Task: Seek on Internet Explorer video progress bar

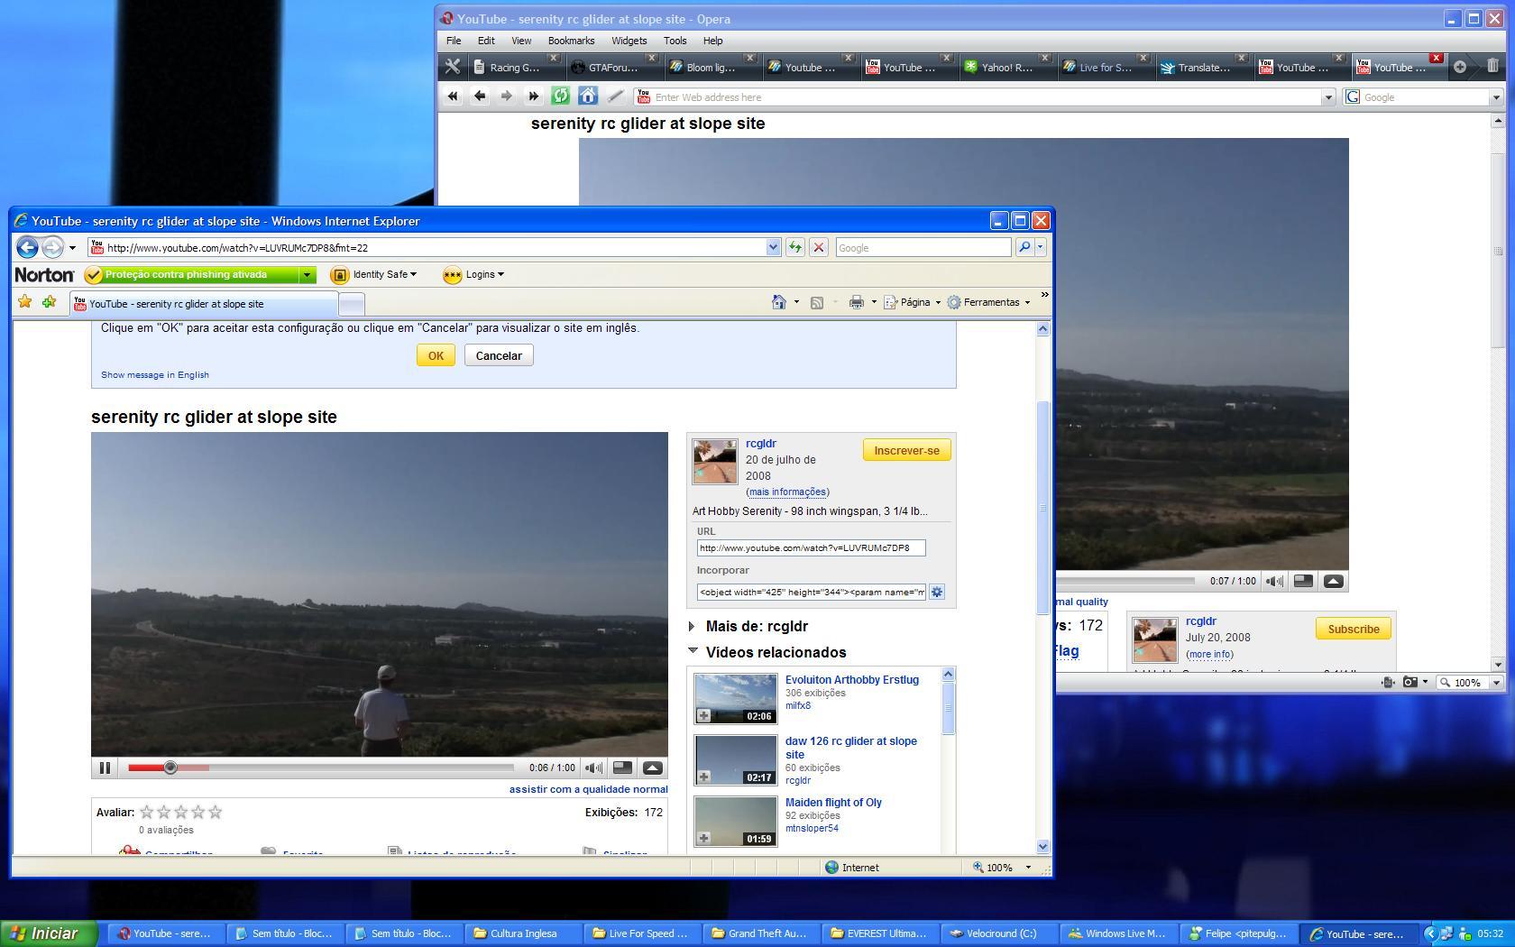Action: [x=320, y=768]
